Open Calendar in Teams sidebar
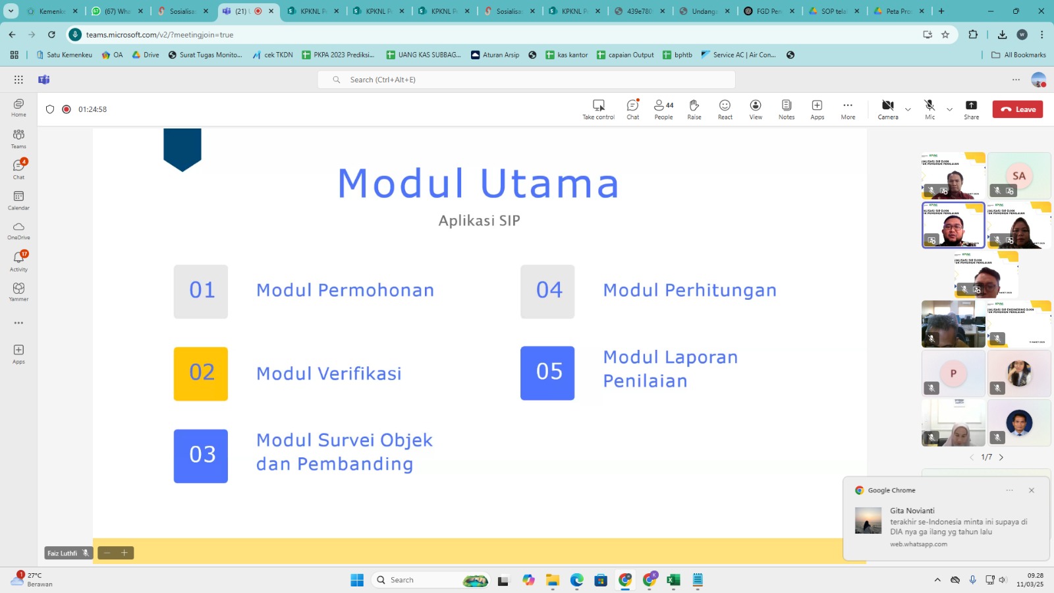 18,200
